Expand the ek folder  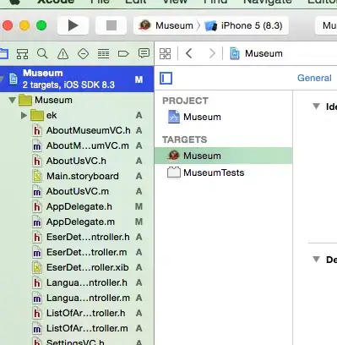click(24, 115)
